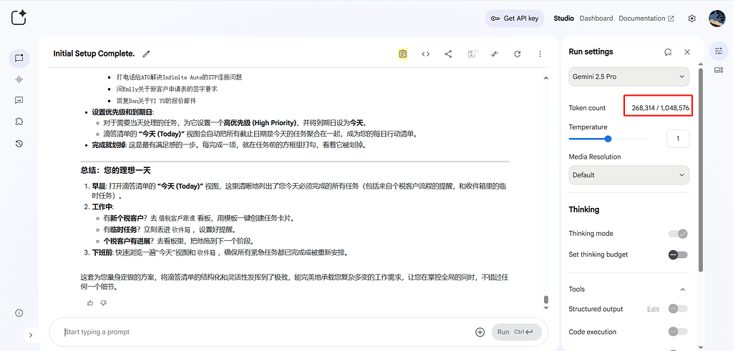Focus the Start typing a prompt field
733x351 pixels.
tap(266, 332)
